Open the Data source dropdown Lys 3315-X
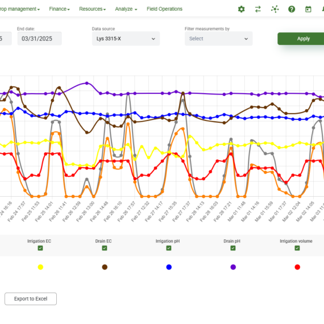 coord(126,39)
